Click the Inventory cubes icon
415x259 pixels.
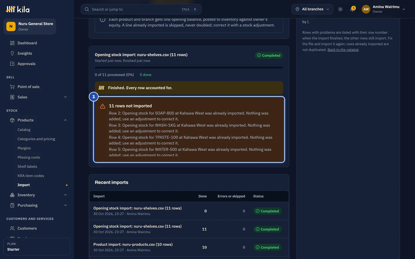tap(12, 195)
